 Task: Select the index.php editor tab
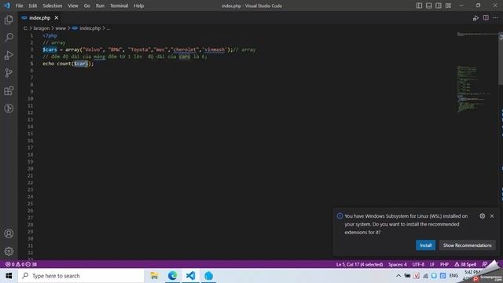(x=40, y=18)
